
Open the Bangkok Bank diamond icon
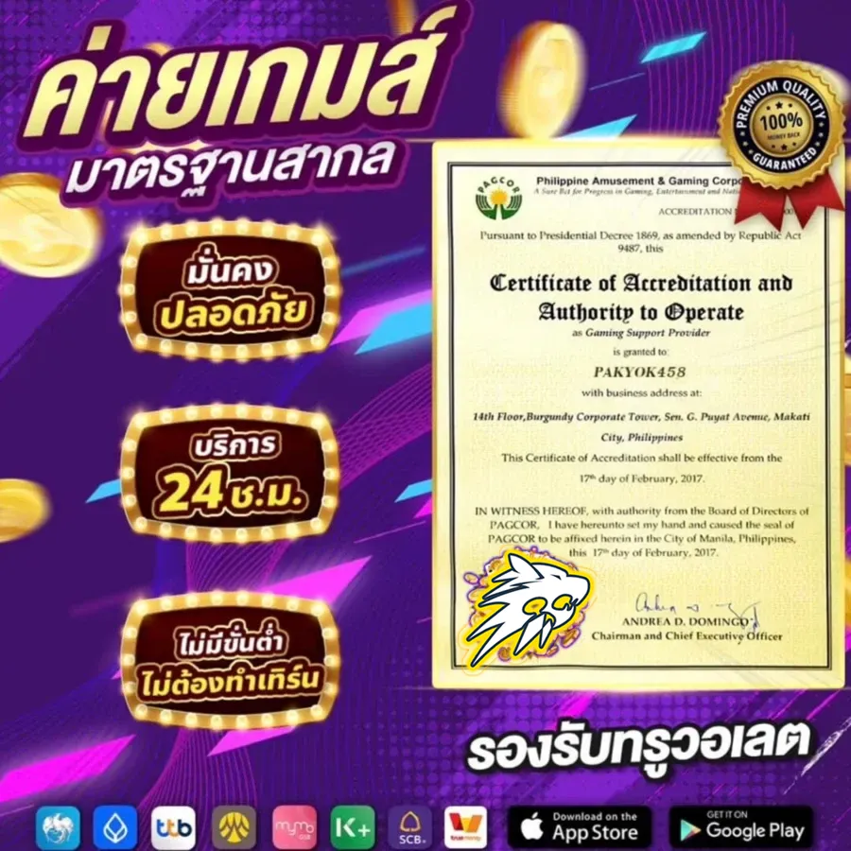pyautogui.click(x=115, y=828)
